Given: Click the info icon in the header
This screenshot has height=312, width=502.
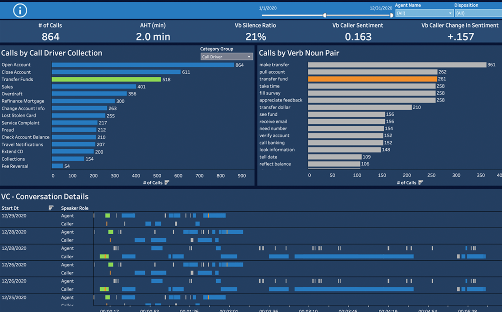Looking at the screenshot, I should [x=20, y=11].
